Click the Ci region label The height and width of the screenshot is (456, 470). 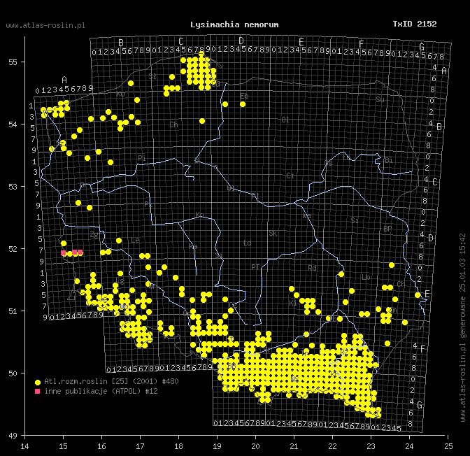290,176
